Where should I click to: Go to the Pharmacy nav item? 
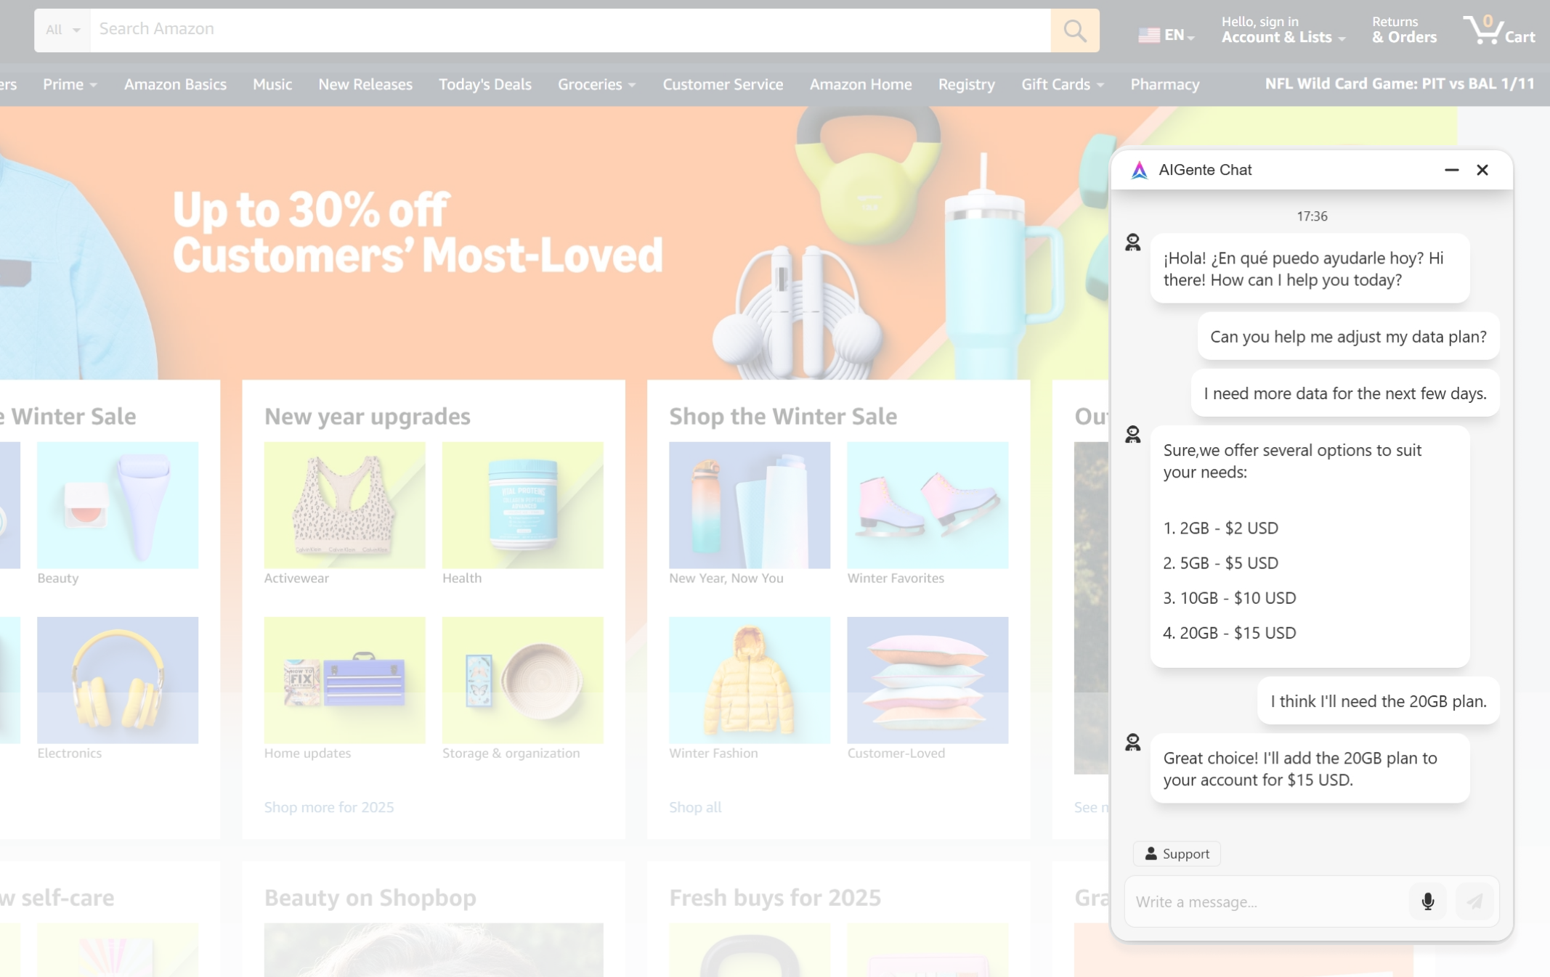coord(1164,84)
